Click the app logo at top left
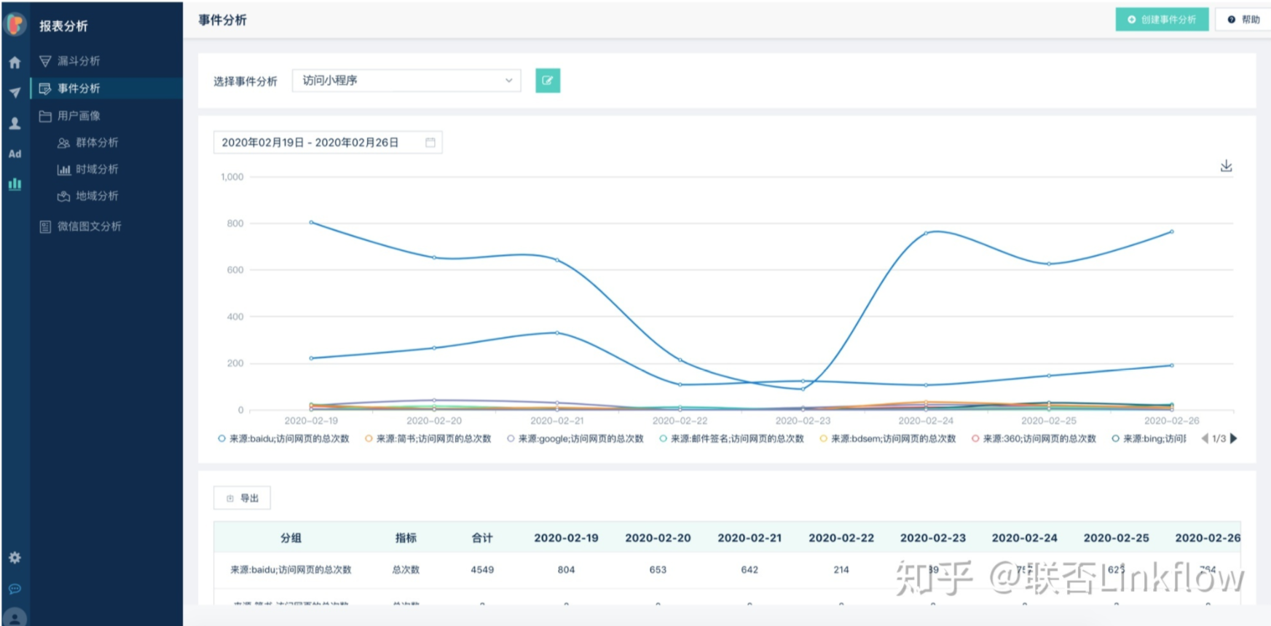This screenshot has width=1271, height=626. pos(15,24)
